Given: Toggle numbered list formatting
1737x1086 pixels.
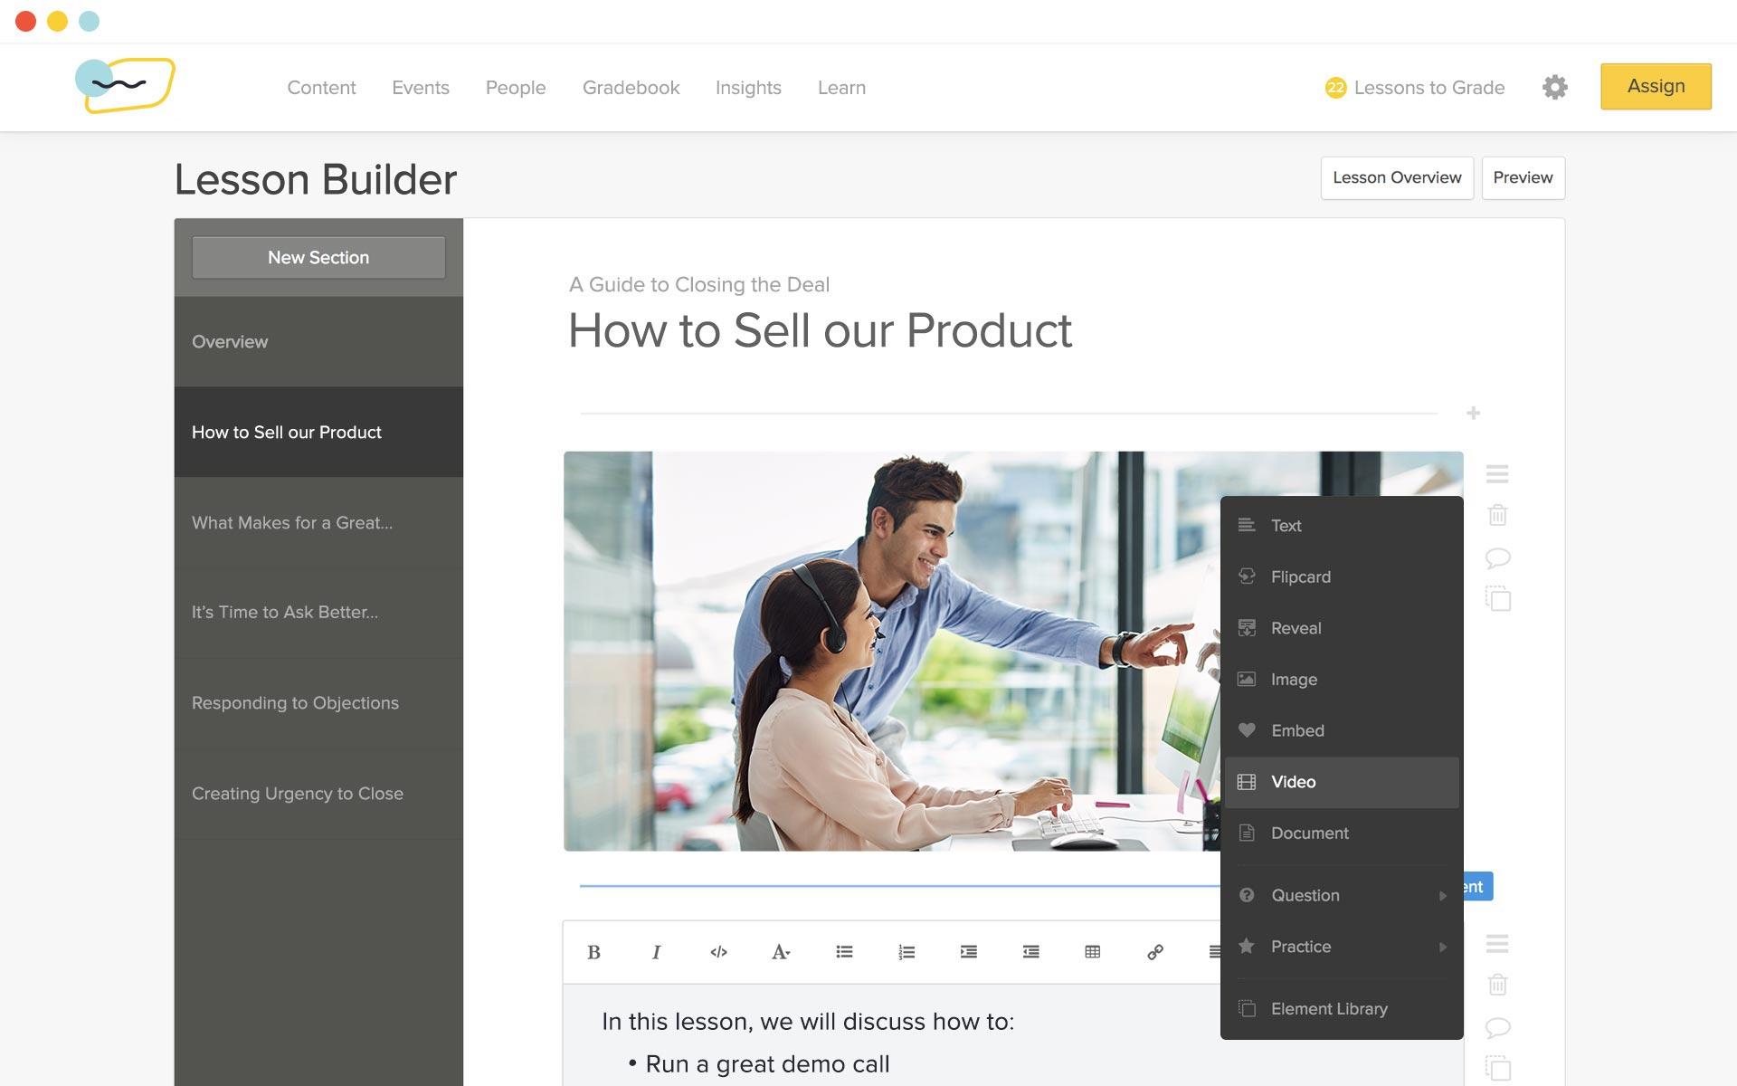Looking at the screenshot, I should 906,953.
